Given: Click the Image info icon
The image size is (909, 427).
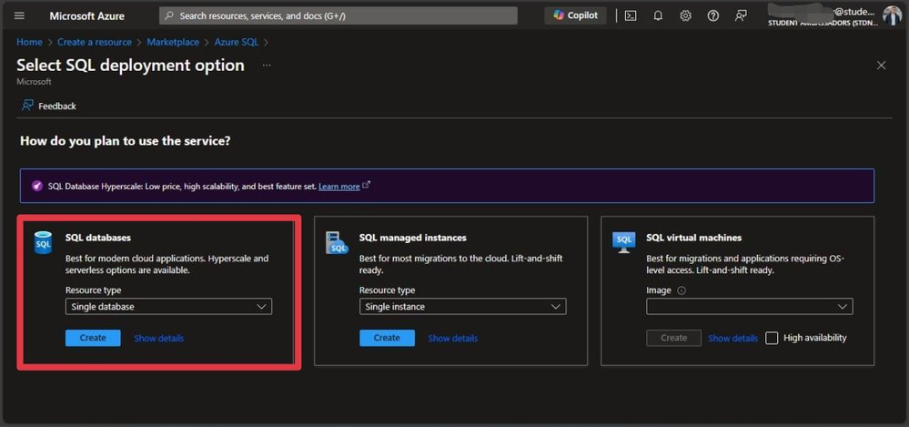Looking at the screenshot, I should [682, 290].
